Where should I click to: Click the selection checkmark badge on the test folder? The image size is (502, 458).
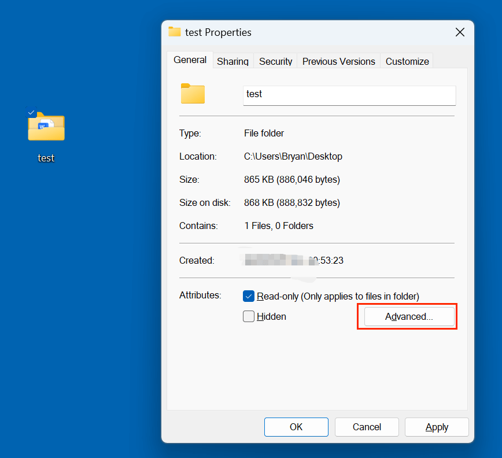click(31, 113)
